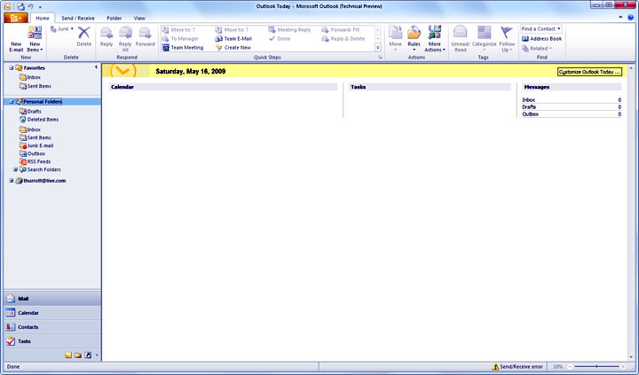
Task: Open the Calendar navigation button
Action: tap(52, 313)
